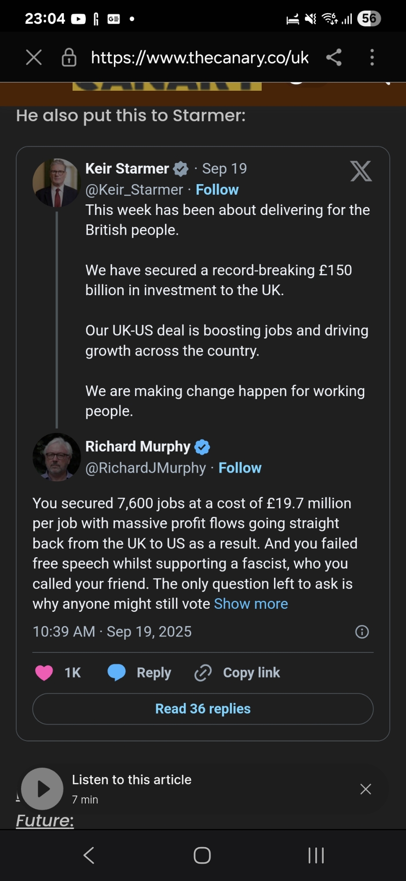Open the tweet info circle icon
406x881 pixels.
point(362,632)
